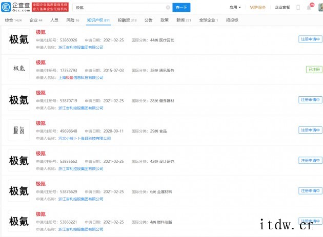
Task: Open 极氪 title of the 38类 通讯服务 entry
Action: coord(41,62)
